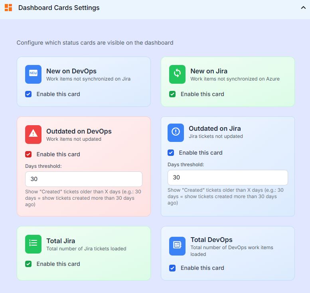The image size is (310, 293).
Task: Toggle Outdated on Jira enable checkbox
Action: (171, 153)
